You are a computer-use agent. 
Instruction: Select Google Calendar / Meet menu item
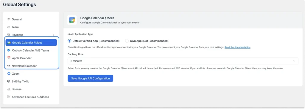pyautogui.click(x=31, y=43)
